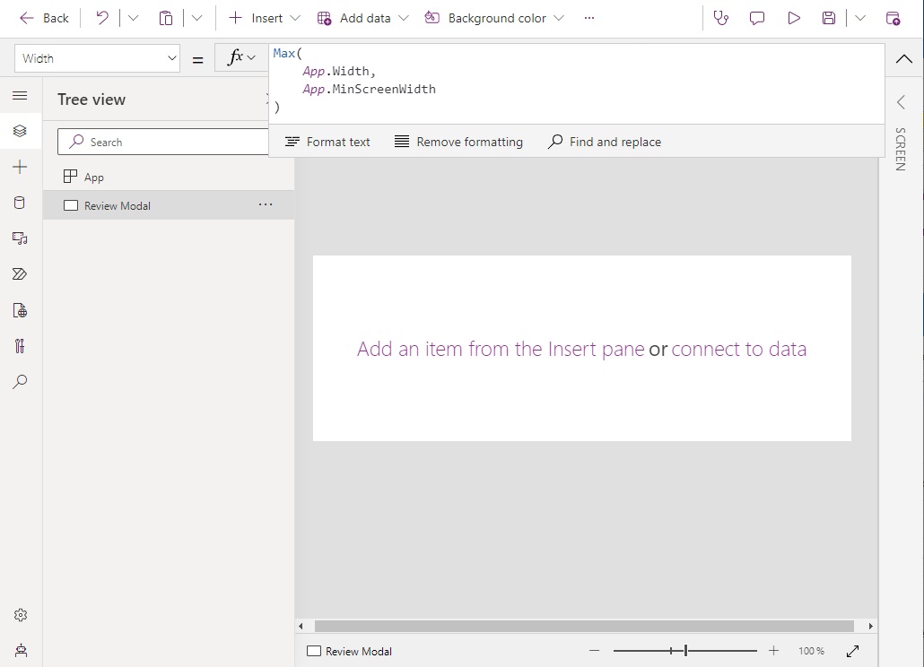Publish the app with the upload icon
This screenshot has height=667, width=924.
pyautogui.click(x=893, y=18)
